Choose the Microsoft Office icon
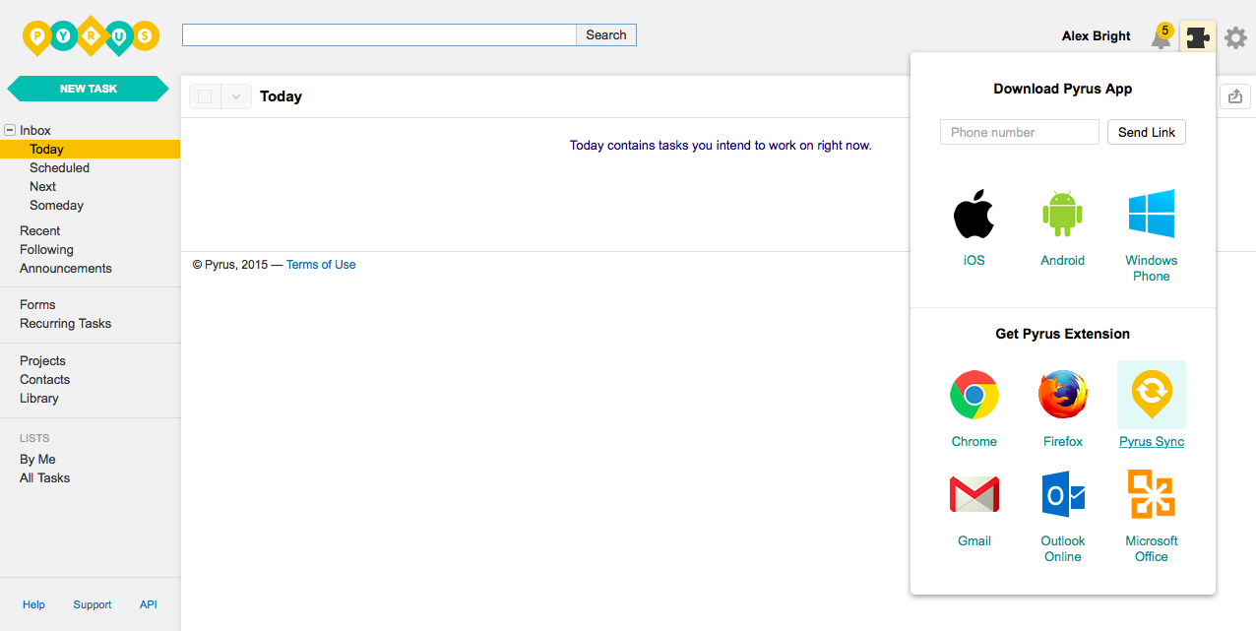 [1152, 494]
